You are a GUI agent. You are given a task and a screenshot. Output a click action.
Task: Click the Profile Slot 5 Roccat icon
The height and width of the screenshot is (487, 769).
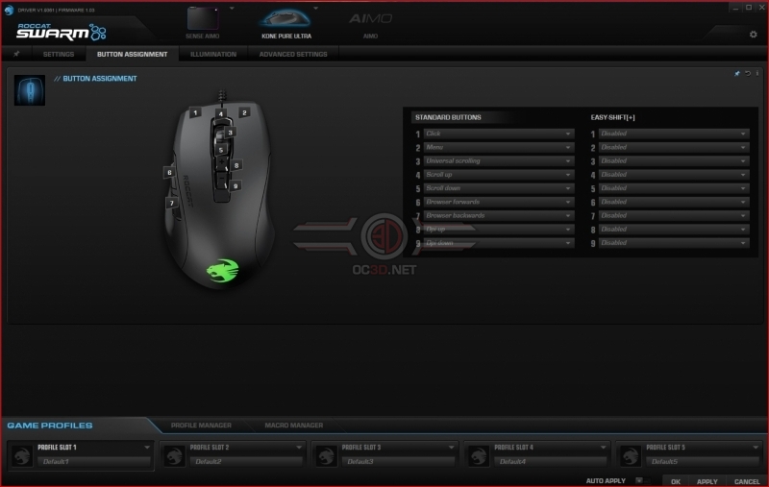pos(631,455)
